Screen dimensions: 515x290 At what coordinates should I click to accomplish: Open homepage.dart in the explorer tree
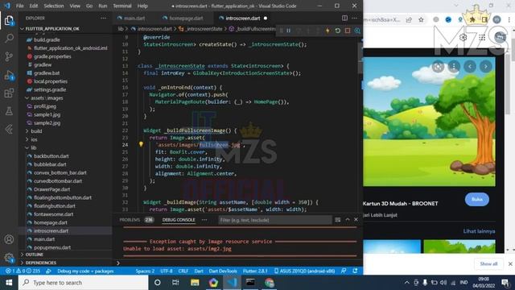click(51, 222)
